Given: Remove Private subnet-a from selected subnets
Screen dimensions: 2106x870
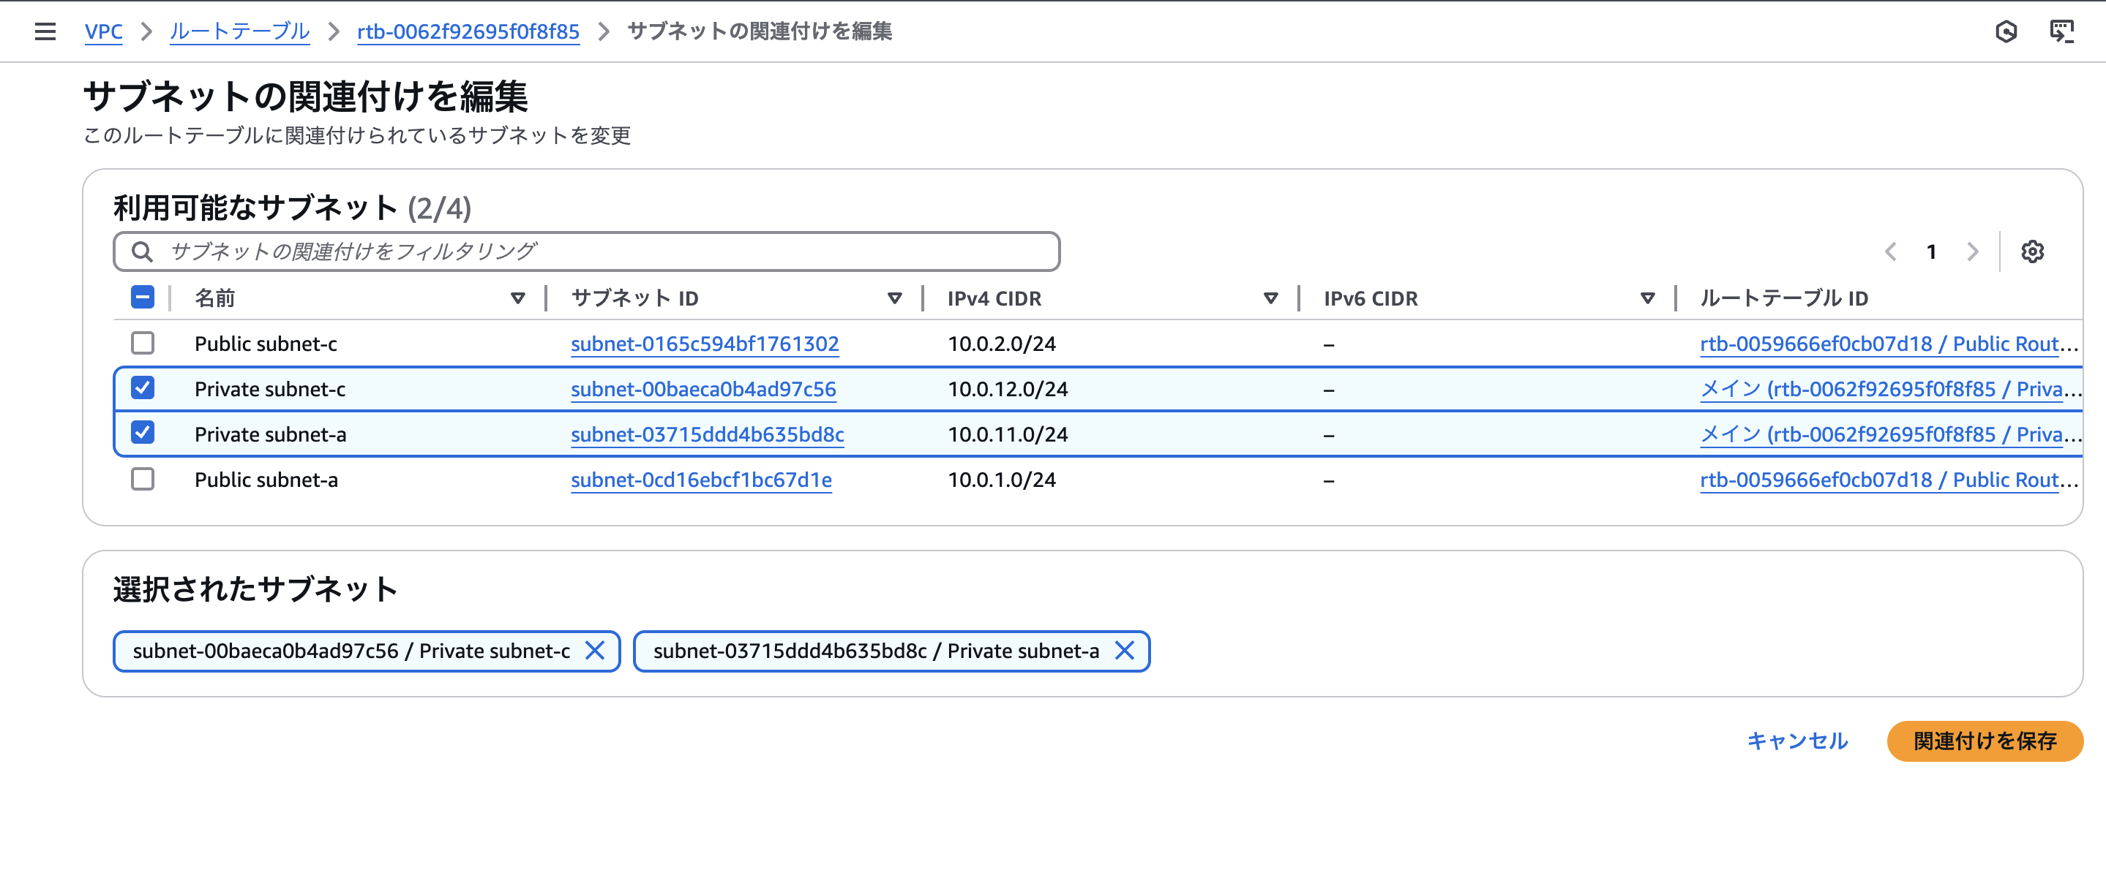Looking at the screenshot, I should 1124,651.
